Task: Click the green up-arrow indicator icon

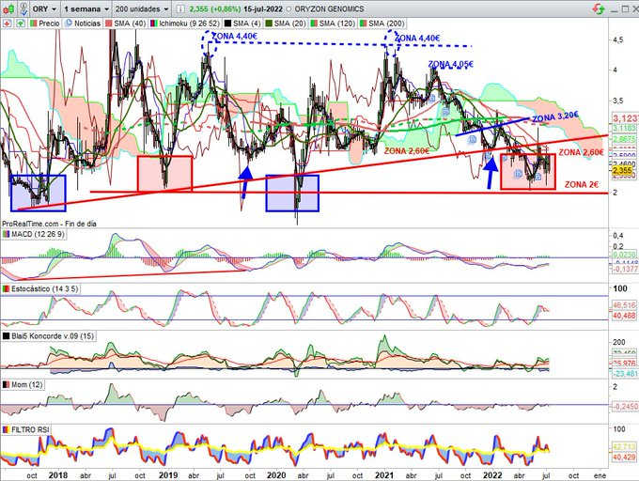Action: [20, 23]
